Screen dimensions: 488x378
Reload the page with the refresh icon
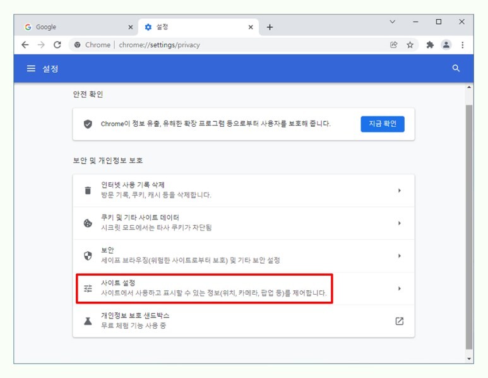(57, 45)
